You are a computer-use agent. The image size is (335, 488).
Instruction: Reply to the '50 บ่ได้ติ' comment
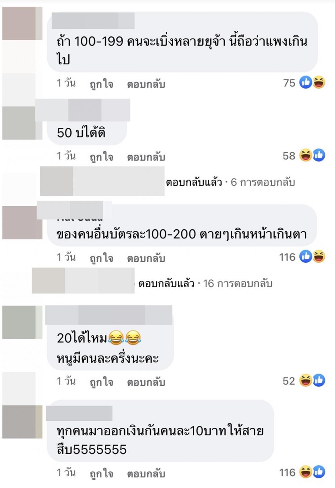[x=146, y=157]
